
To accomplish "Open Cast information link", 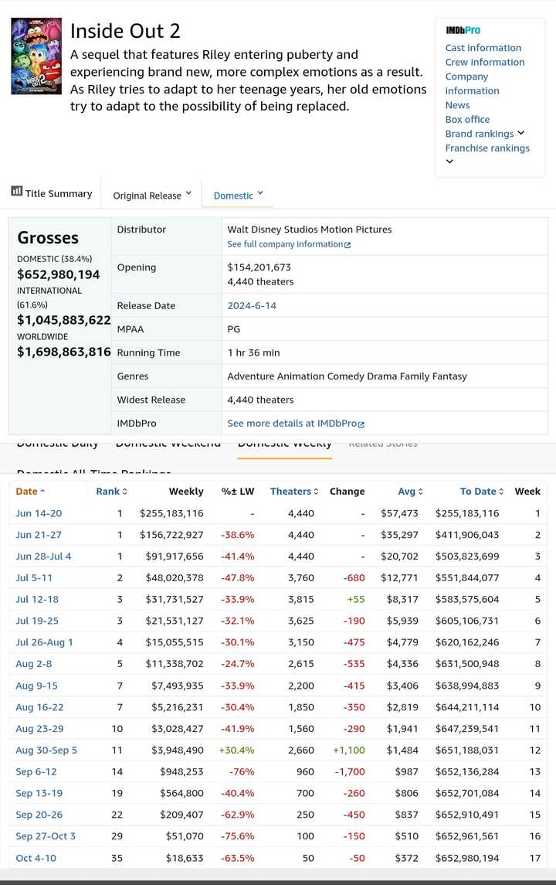I will tap(483, 48).
